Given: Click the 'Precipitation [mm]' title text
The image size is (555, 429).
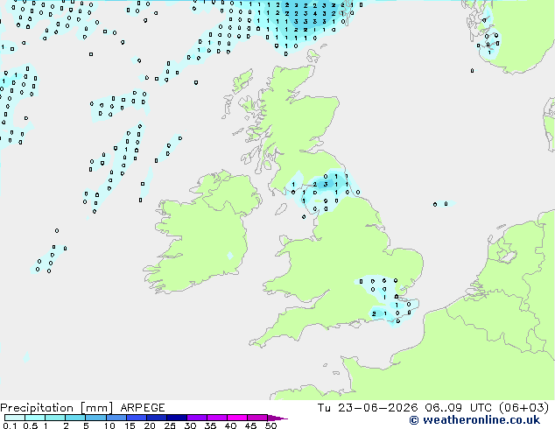Looking at the screenshot, I should [57, 408].
